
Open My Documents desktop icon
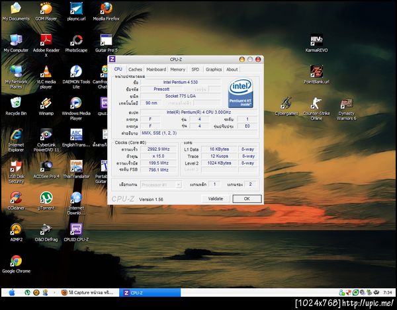(16, 11)
